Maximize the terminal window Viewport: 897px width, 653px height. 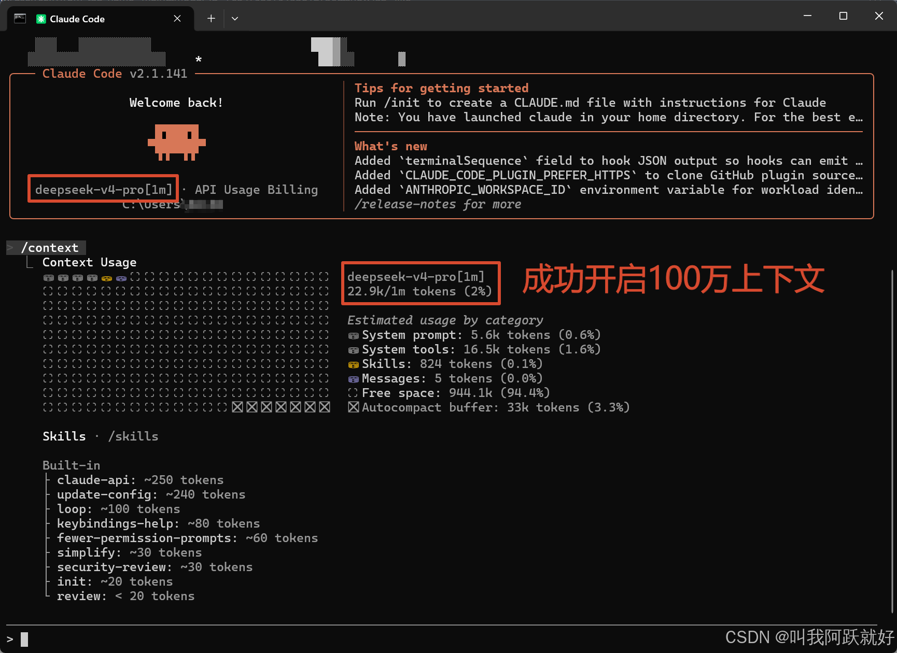(843, 16)
